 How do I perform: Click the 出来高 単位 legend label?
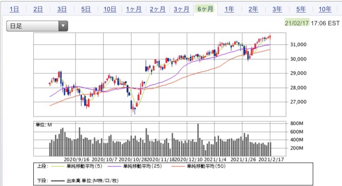coord(92,181)
